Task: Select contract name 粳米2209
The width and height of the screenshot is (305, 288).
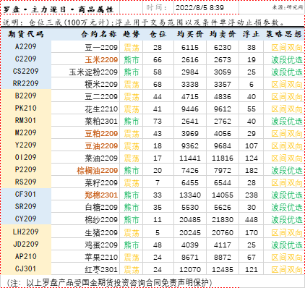Action: 101,85
